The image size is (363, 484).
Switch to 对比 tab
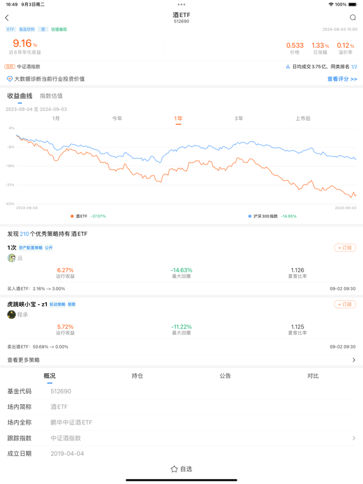pos(313,376)
